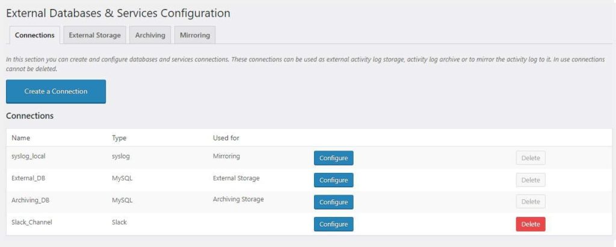616x247 pixels.
Task: Select the Archiving tab
Action: click(150, 35)
